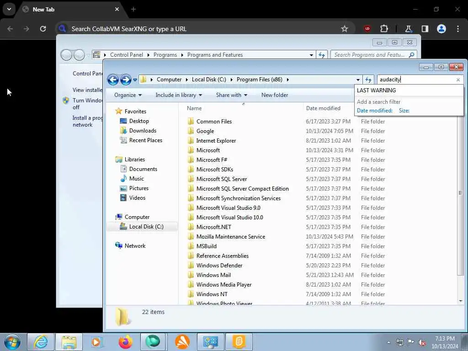This screenshot has width=468, height=351.
Task: Open the Chrome three-dot menu
Action: (x=458, y=29)
